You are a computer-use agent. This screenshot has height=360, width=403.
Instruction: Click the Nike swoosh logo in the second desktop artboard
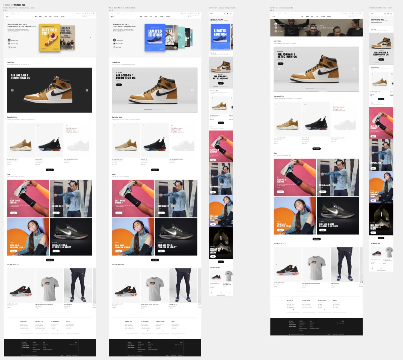(x=112, y=17)
